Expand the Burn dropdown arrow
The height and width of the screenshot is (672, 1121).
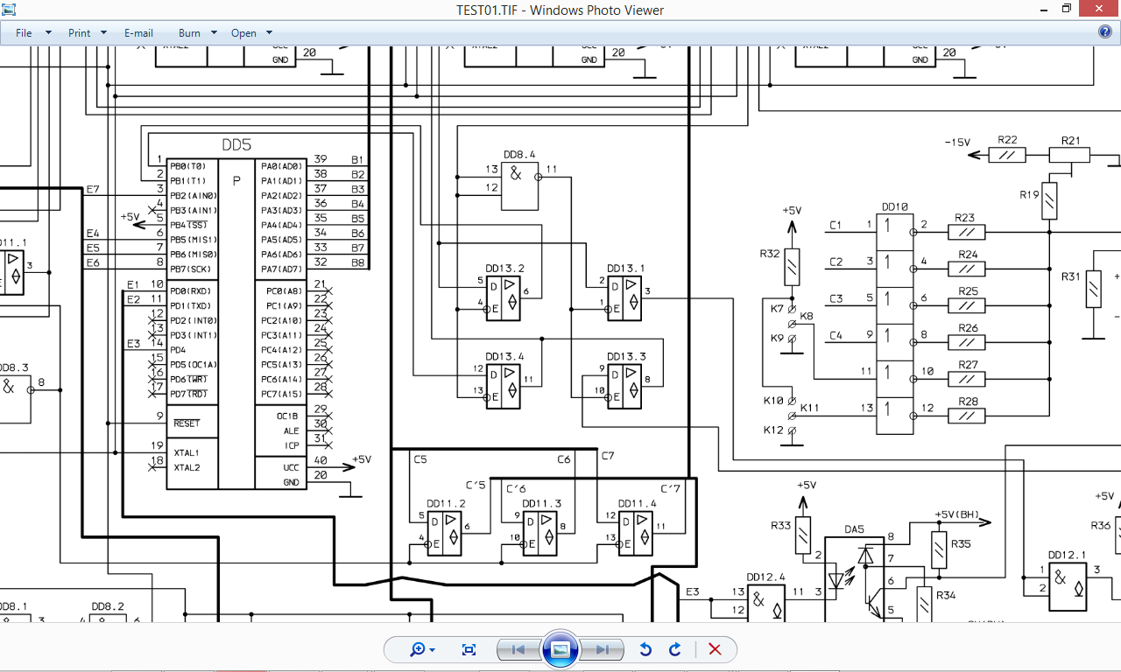pyautogui.click(x=215, y=33)
